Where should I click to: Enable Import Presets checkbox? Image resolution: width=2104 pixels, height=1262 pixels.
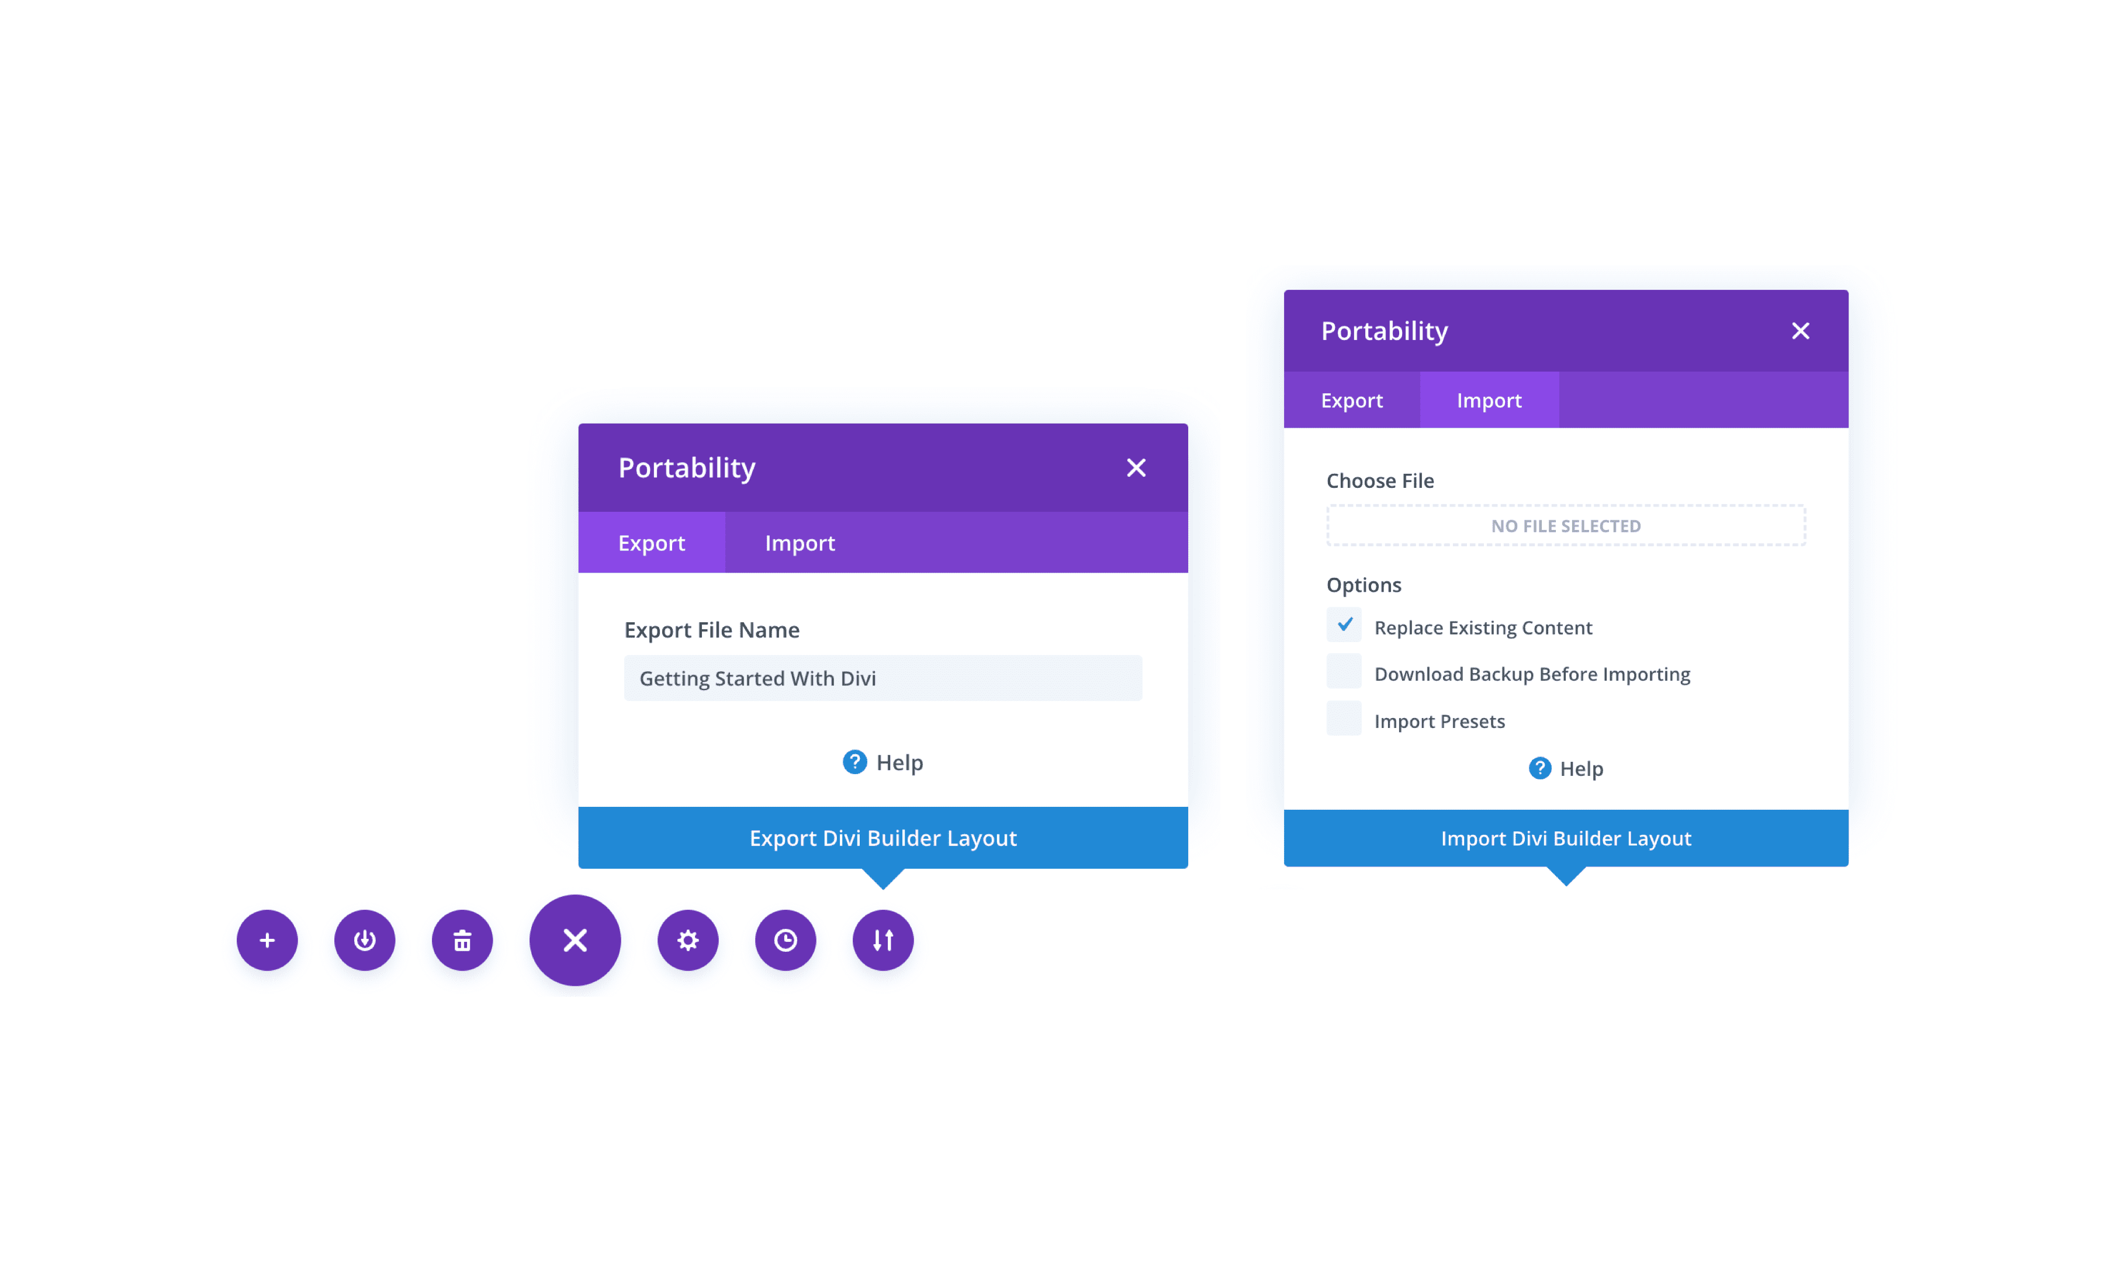[x=1342, y=720]
